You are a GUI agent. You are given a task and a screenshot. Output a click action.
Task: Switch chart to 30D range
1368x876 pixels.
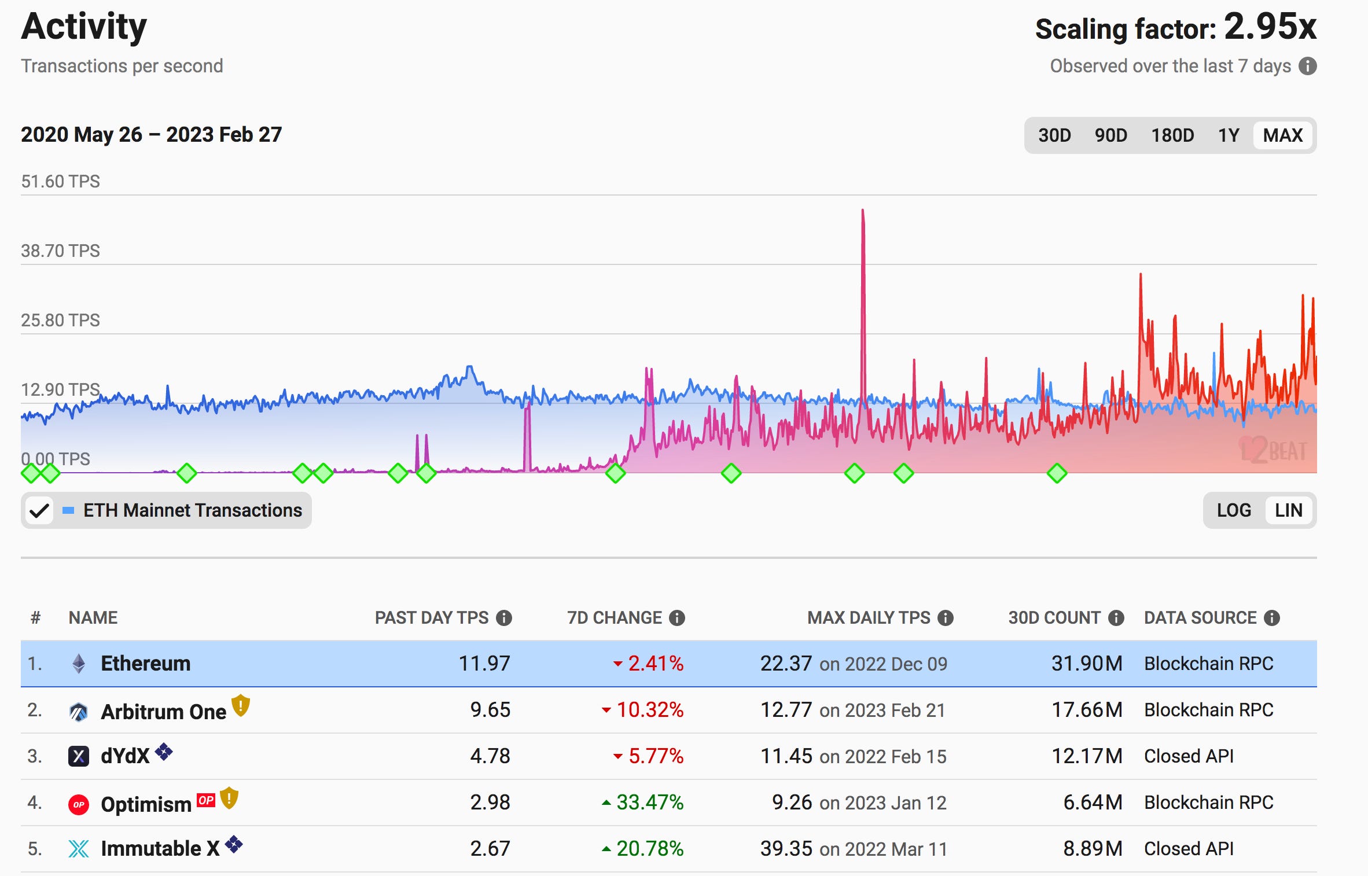point(1054,135)
